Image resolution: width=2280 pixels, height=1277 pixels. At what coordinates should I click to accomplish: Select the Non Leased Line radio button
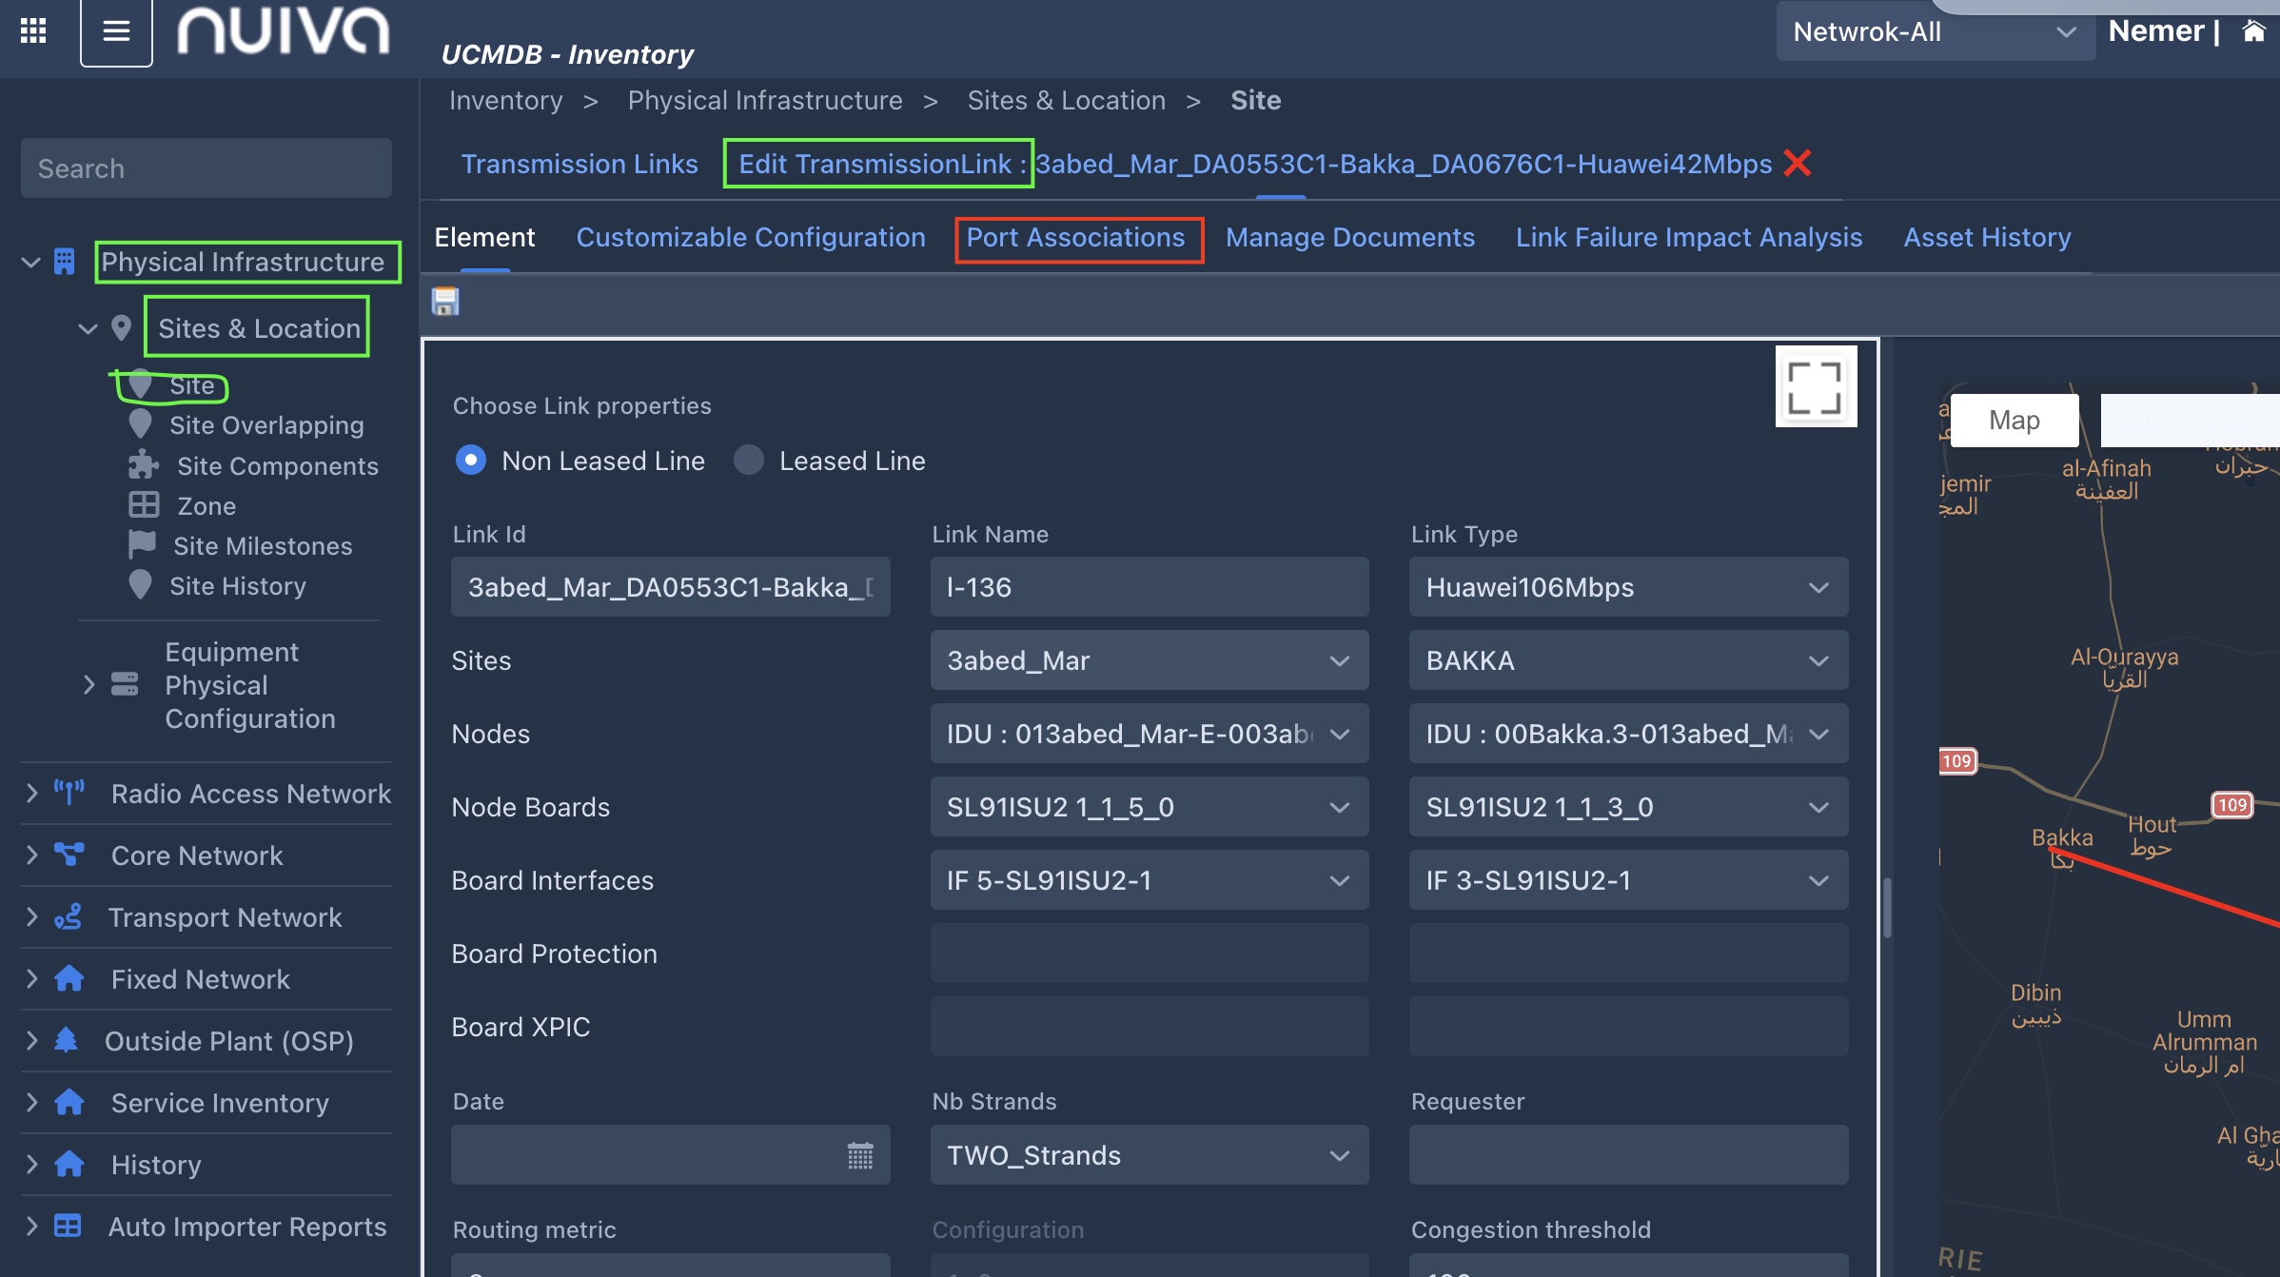tap(471, 461)
